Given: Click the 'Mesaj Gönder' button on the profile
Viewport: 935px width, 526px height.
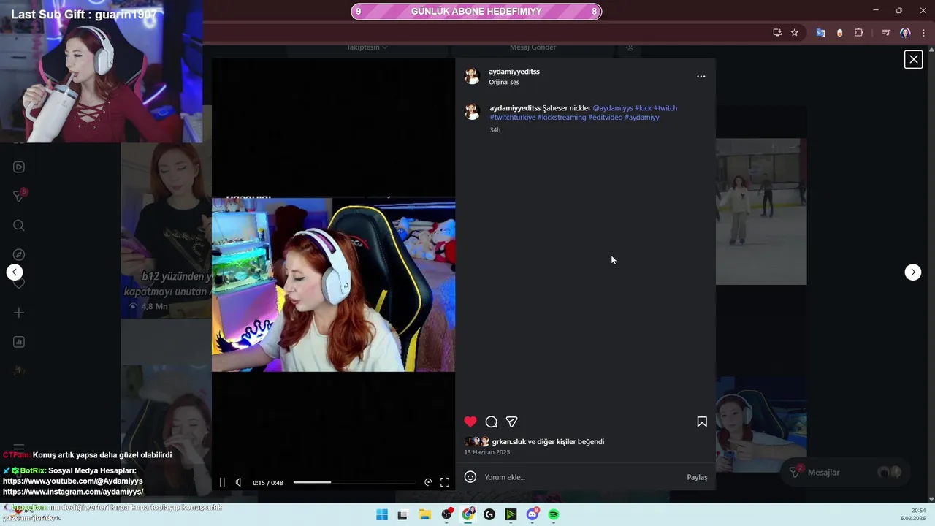Looking at the screenshot, I should point(533,47).
